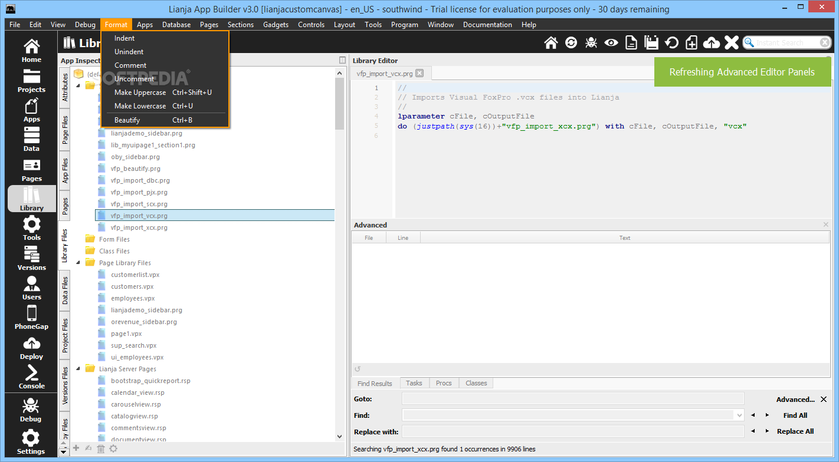839x462 pixels.
Task: Click the find next arrow
Action: tap(767, 415)
